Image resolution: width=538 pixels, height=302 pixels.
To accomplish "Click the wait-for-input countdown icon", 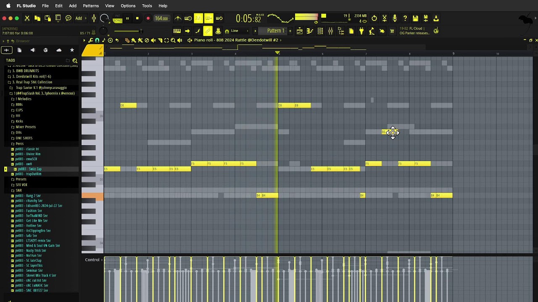I will click(188, 18).
